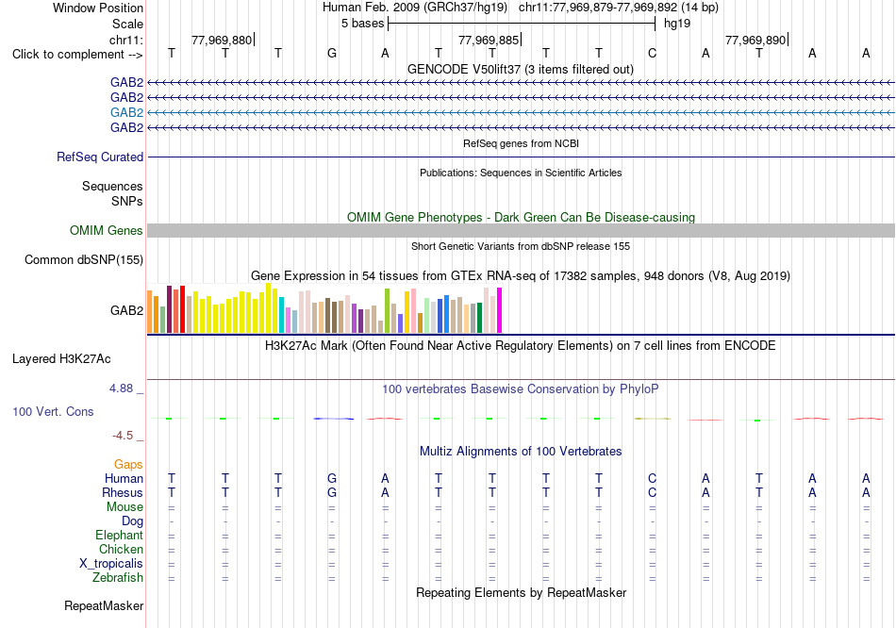Image resolution: width=896 pixels, height=628 pixels.
Task: Click the Chicken species row label
Action: (121, 550)
